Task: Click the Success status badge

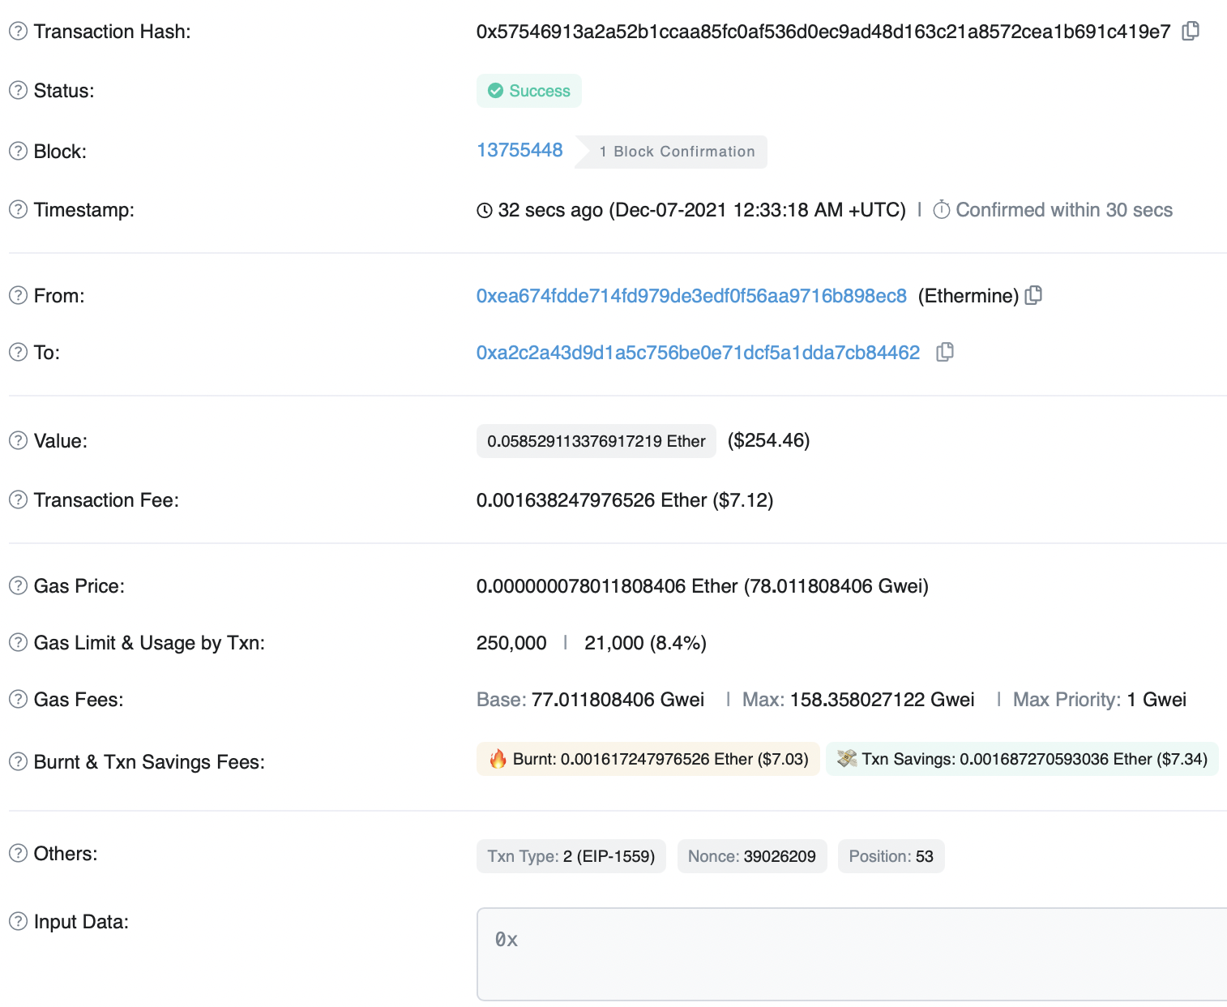Action: 529,91
